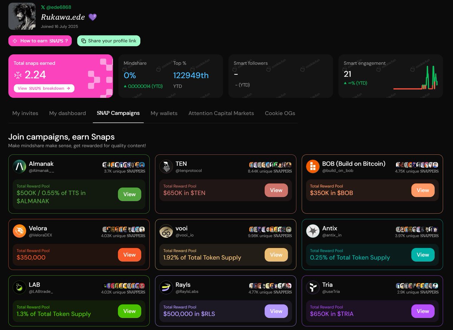The image size is (453, 330).
Task: Click the @build_on_bob handle
Action: point(337,171)
